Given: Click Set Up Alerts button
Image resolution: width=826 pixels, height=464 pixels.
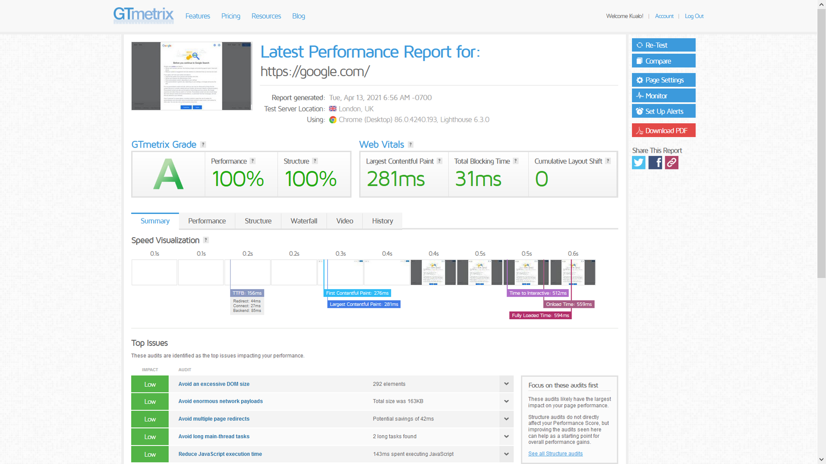Looking at the screenshot, I should click(x=663, y=111).
